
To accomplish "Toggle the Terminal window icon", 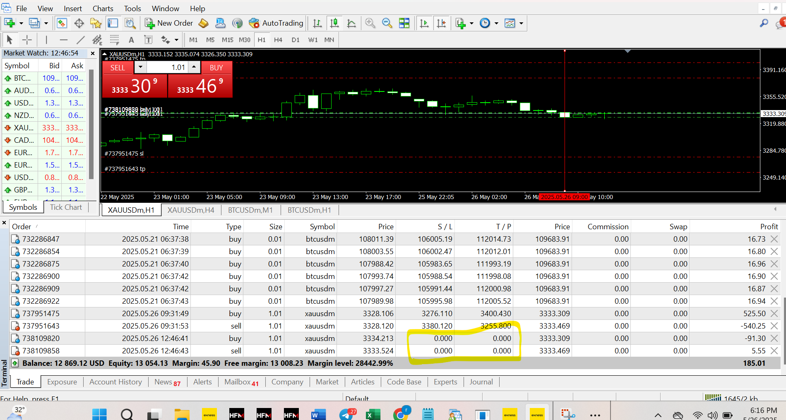I will pyautogui.click(x=113, y=23).
